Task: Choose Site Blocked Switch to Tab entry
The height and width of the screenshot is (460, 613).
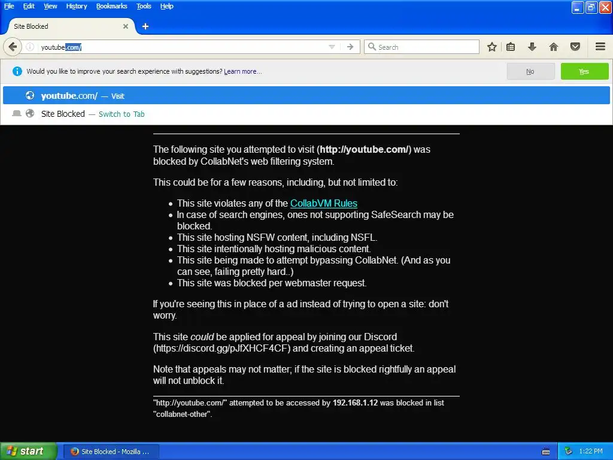Action: 306,114
